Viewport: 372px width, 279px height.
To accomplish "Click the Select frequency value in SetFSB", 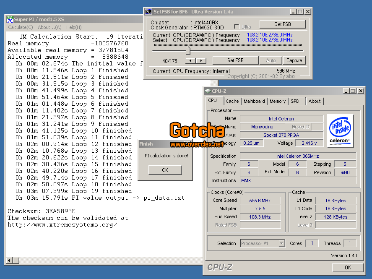I will coord(270,40).
